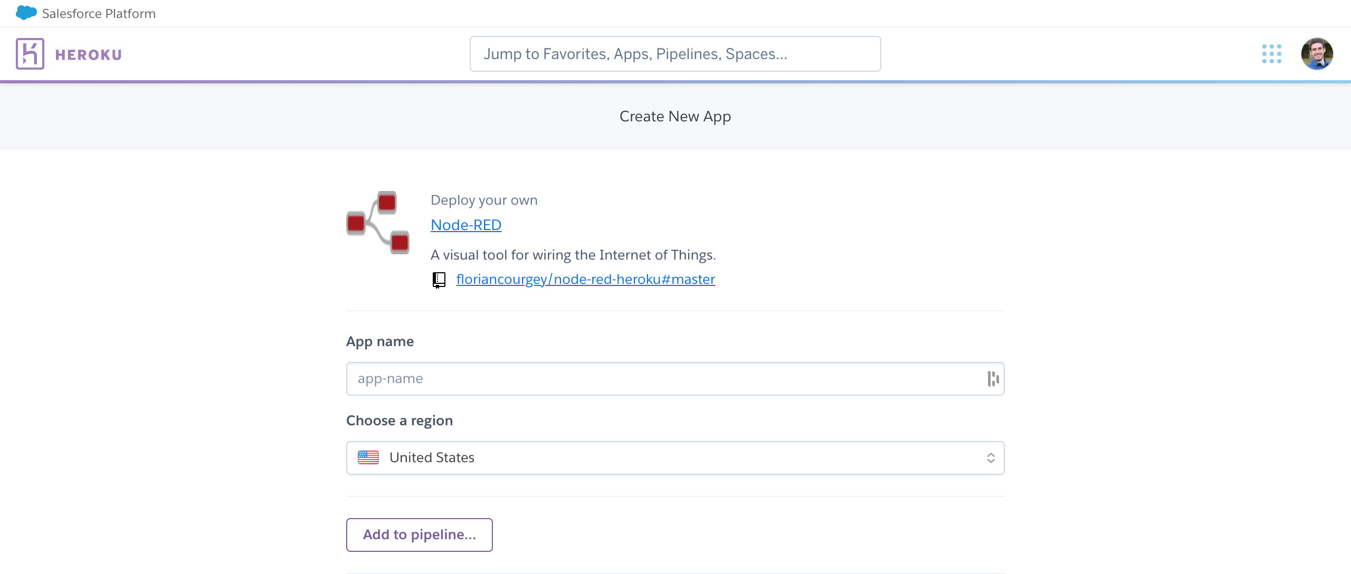Open the United States region dropdown
The width and height of the screenshot is (1351, 574).
tap(675, 457)
